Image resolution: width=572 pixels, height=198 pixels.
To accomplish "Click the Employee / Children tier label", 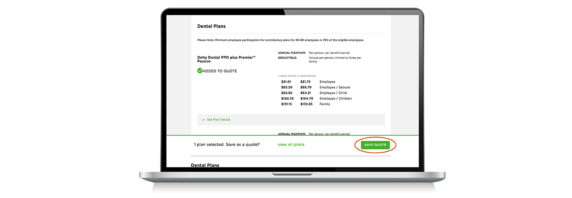I will pyautogui.click(x=336, y=99).
